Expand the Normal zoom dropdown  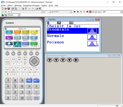click(19, 15)
